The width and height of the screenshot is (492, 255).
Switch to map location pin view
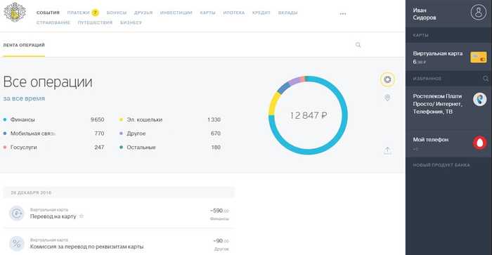click(x=387, y=98)
